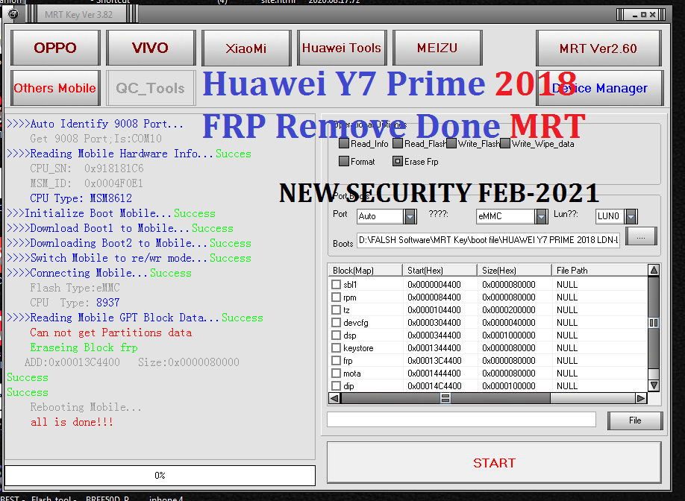
Task: Switch to the Huawei Tools tab
Action: tap(342, 48)
